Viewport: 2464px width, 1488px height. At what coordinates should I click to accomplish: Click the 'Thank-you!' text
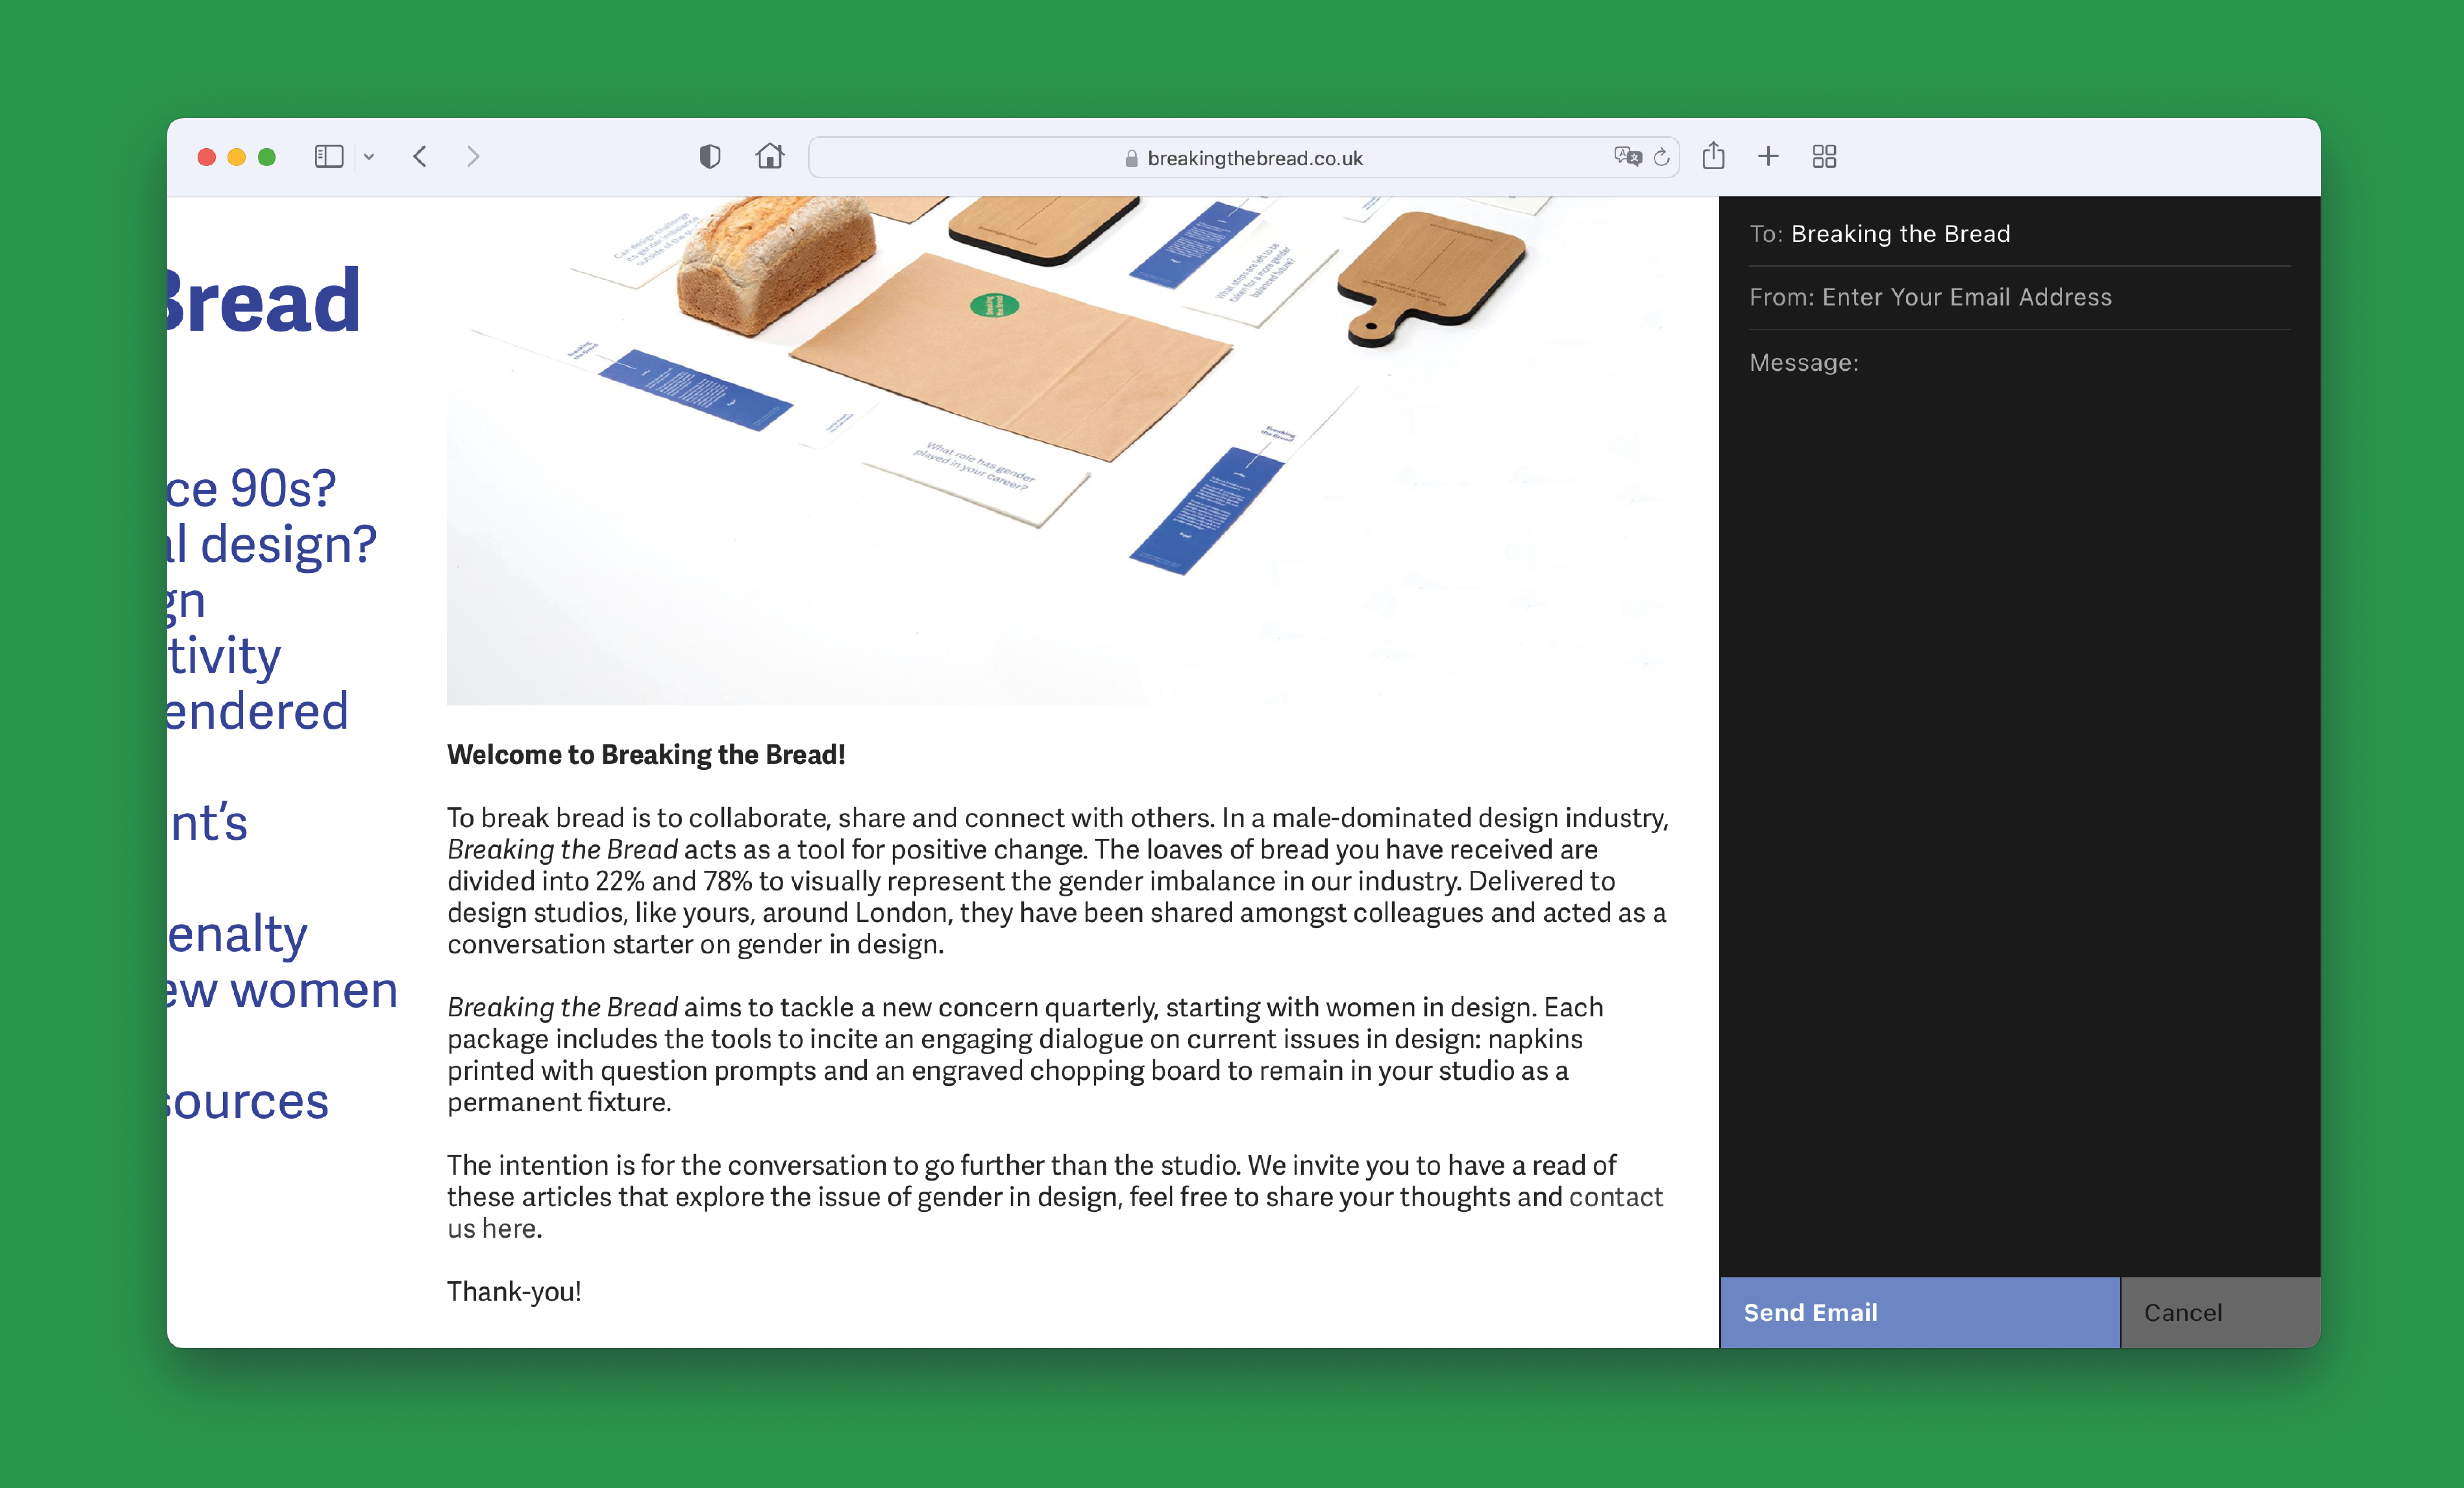(x=514, y=1291)
